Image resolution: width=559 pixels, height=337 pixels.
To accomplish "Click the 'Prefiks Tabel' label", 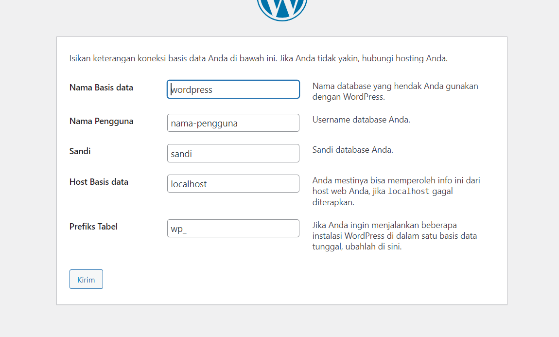I will pos(93,227).
